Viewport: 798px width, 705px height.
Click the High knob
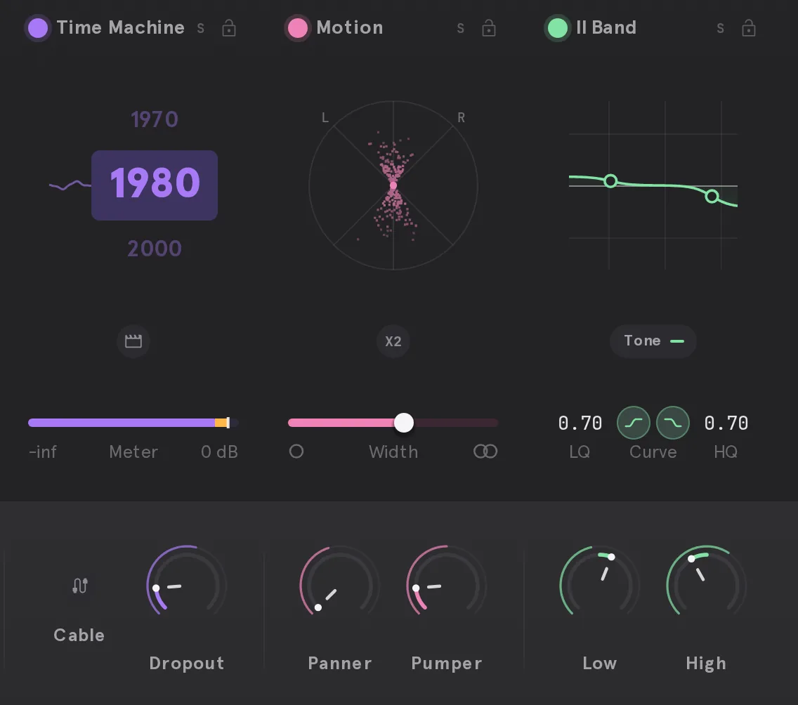(x=707, y=586)
